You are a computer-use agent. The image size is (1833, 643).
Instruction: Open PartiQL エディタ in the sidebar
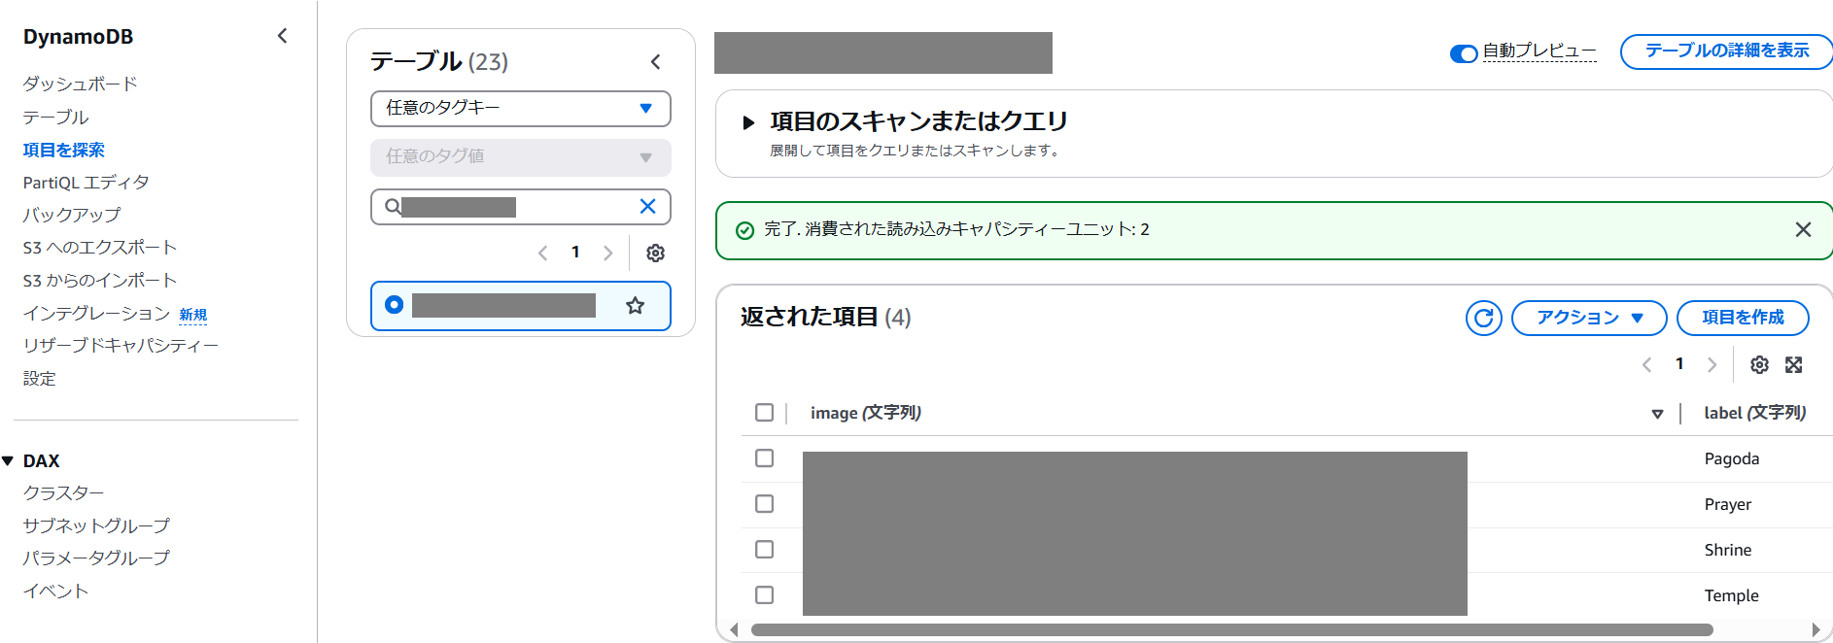86,183
